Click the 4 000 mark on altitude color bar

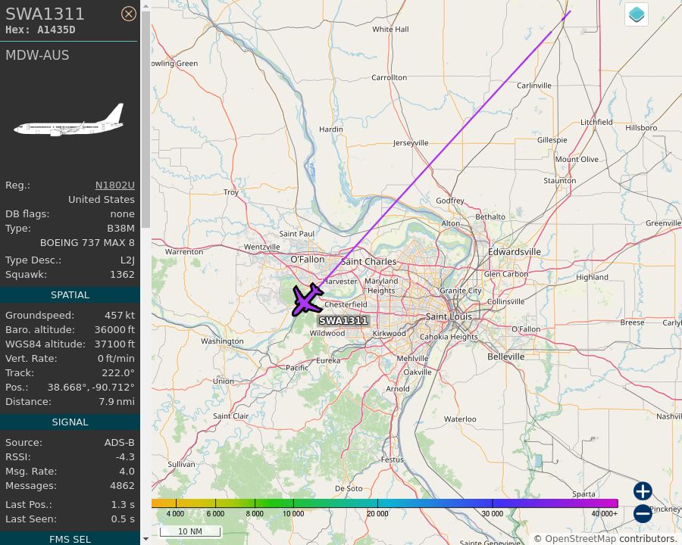pyautogui.click(x=175, y=514)
